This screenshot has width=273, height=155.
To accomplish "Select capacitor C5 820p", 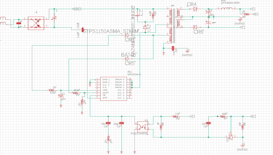I will click(121, 123).
